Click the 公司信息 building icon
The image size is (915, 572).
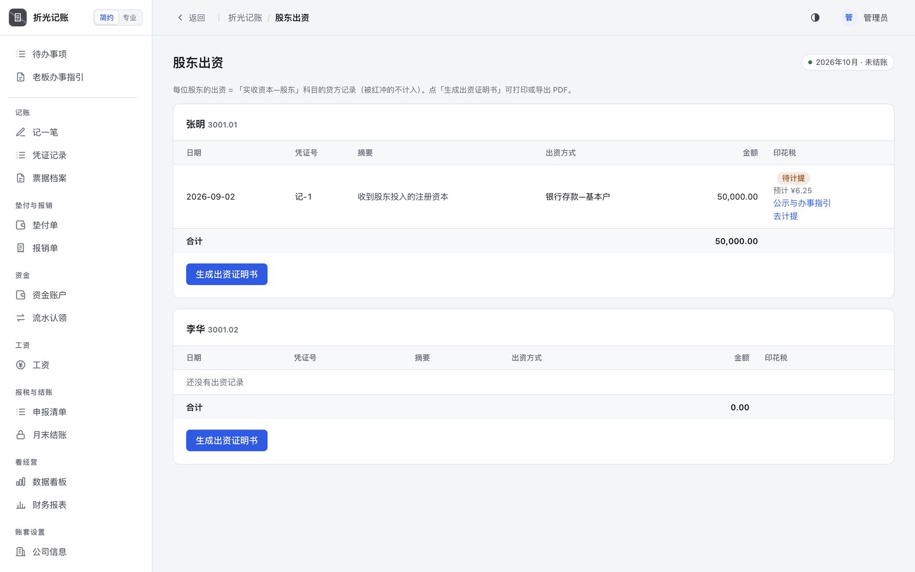[x=21, y=552]
